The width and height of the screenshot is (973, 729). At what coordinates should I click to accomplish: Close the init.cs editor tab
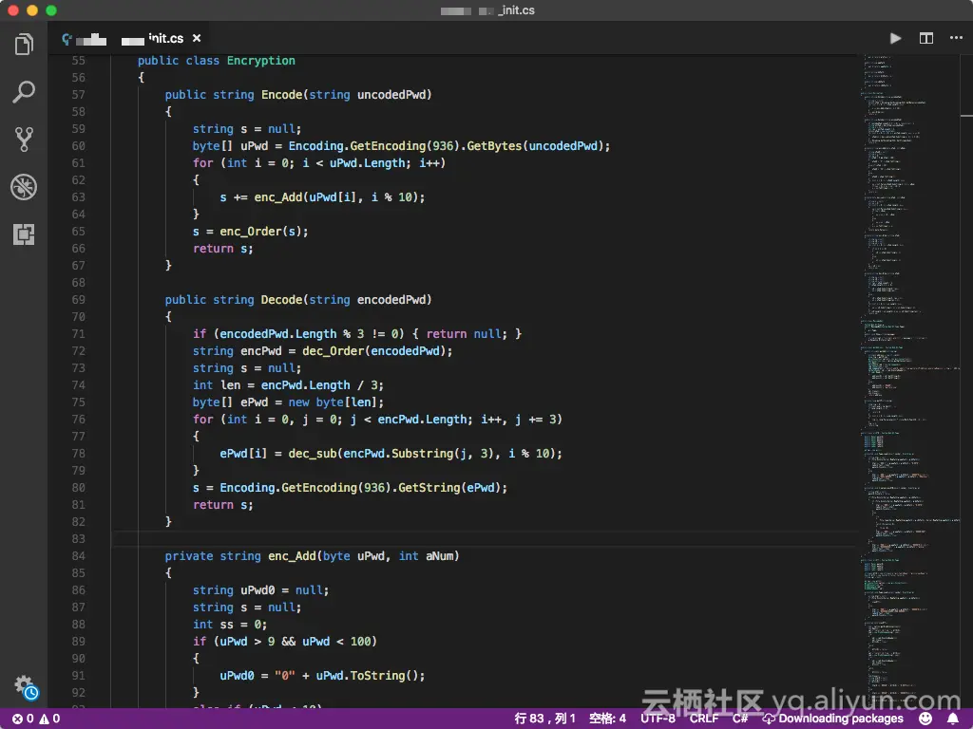(x=197, y=38)
